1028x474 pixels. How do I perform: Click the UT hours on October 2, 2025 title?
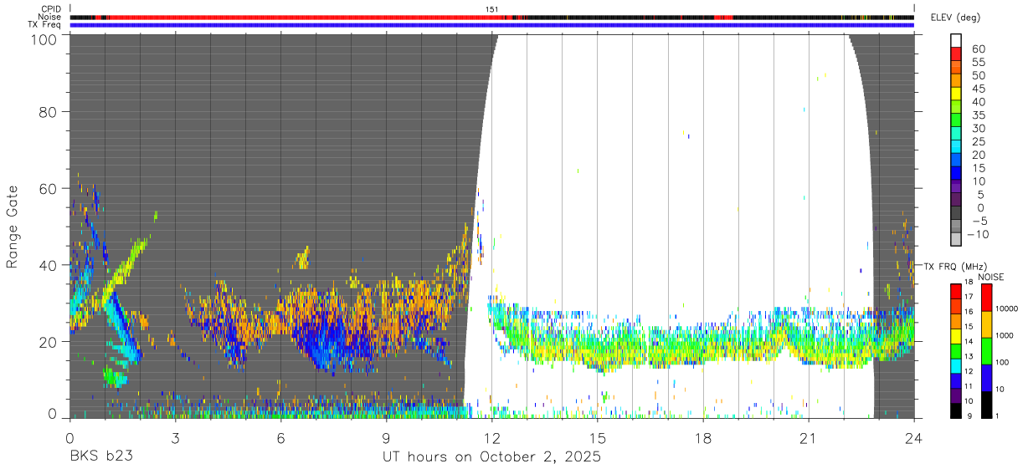point(492,457)
